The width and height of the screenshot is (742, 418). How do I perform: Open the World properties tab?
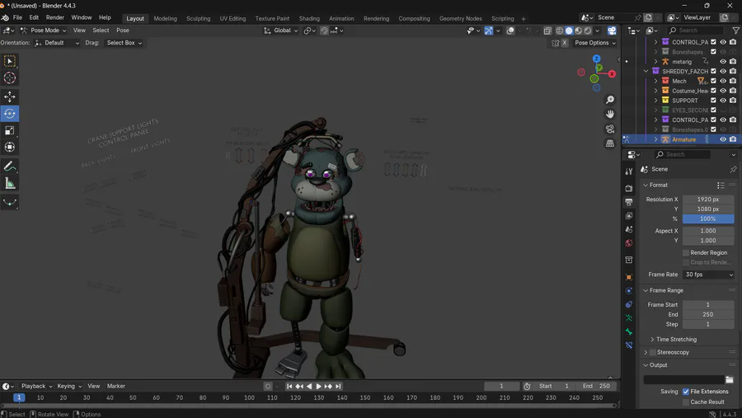629,243
